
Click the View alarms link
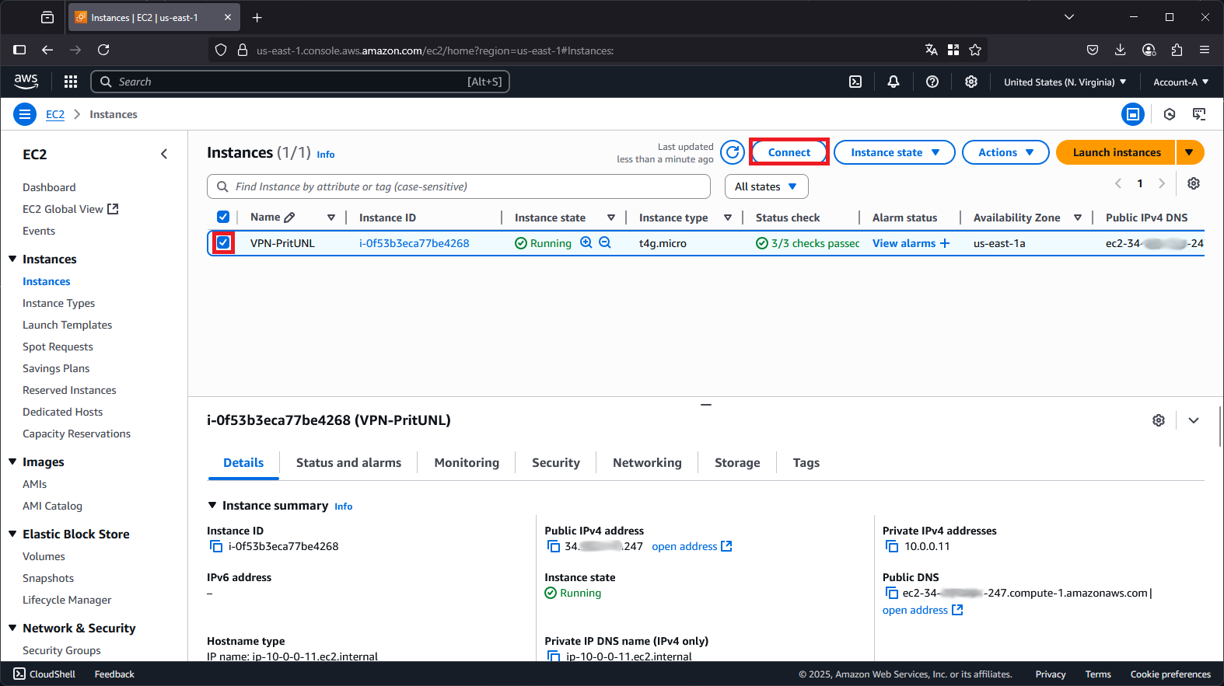point(911,243)
